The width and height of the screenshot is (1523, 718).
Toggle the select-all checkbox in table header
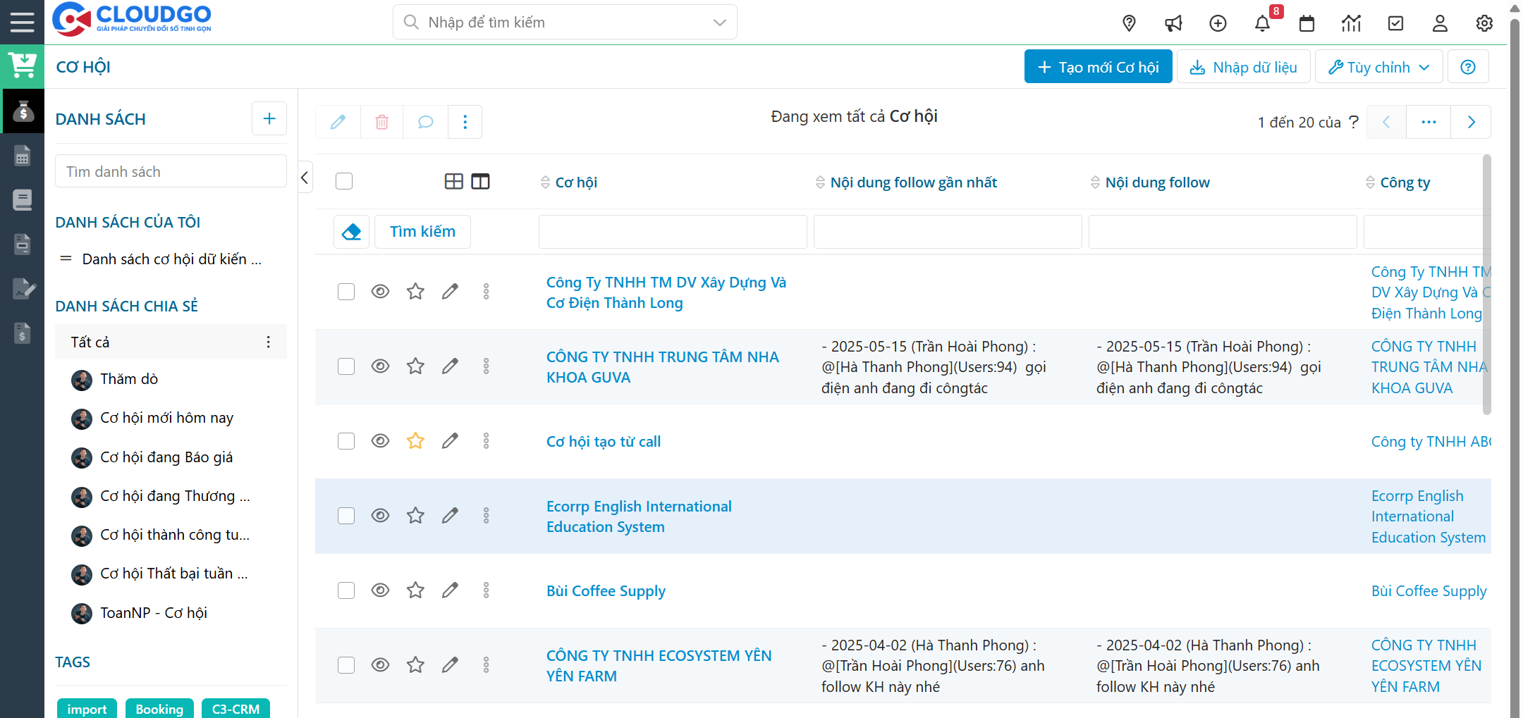click(x=344, y=182)
